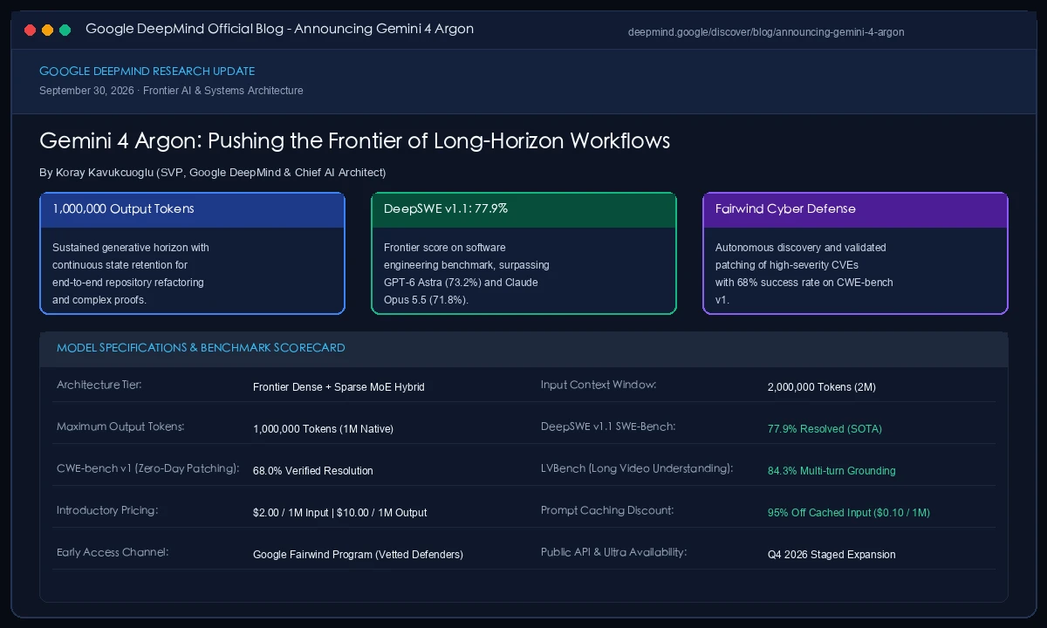The width and height of the screenshot is (1047, 628).
Task: Click value '1,000,000 Tokens (1M Native)'
Action: [x=324, y=429]
